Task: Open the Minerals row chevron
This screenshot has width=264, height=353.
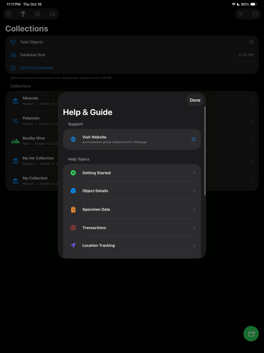Action: tap(252, 101)
